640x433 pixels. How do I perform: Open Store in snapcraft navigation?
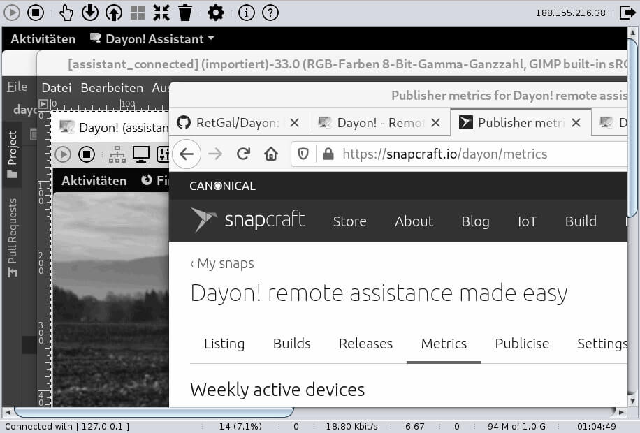point(350,221)
